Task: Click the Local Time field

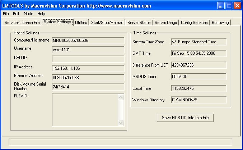Action: point(199,88)
